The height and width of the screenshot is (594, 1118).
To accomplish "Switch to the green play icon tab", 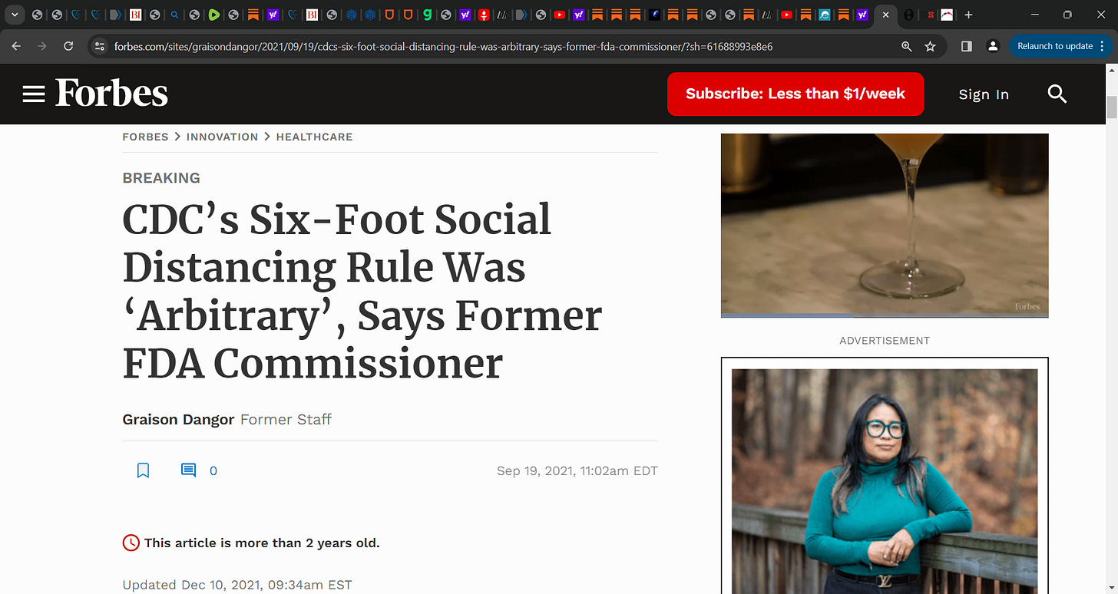I will pos(213,15).
